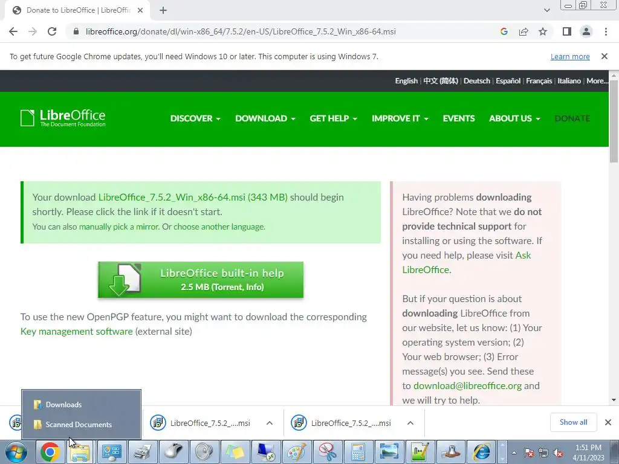Click More... languages link
The height and width of the screenshot is (464, 619).
597,81
